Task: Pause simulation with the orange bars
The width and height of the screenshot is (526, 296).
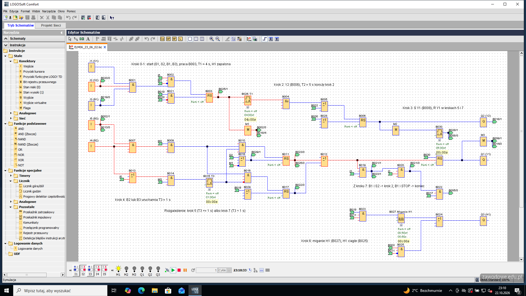Action: 185,270
